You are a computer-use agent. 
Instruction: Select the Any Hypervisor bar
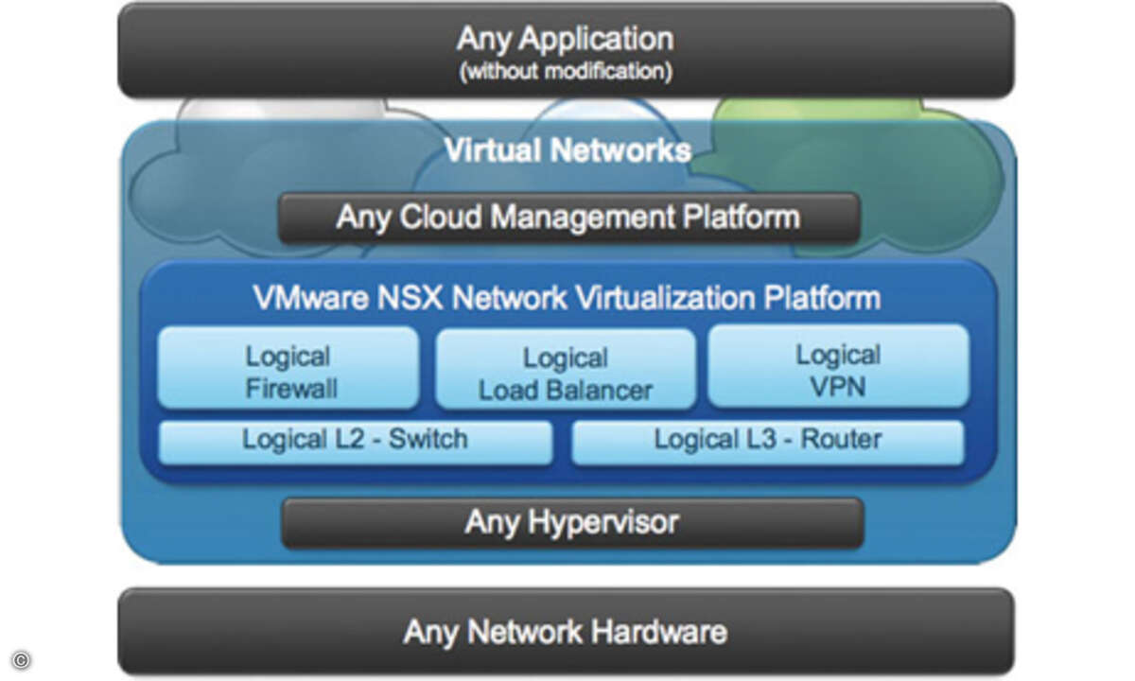click(x=572, y=523)
